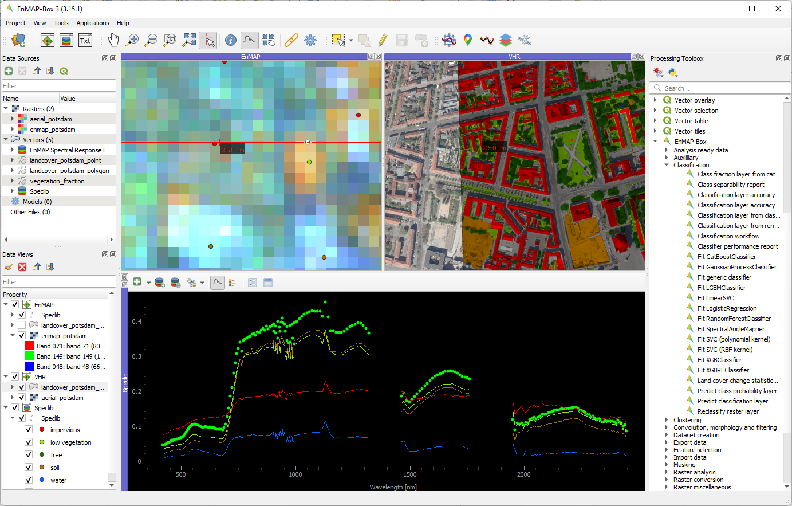
Task: Uncheck the impervious class checkbox
Action: 29,430
